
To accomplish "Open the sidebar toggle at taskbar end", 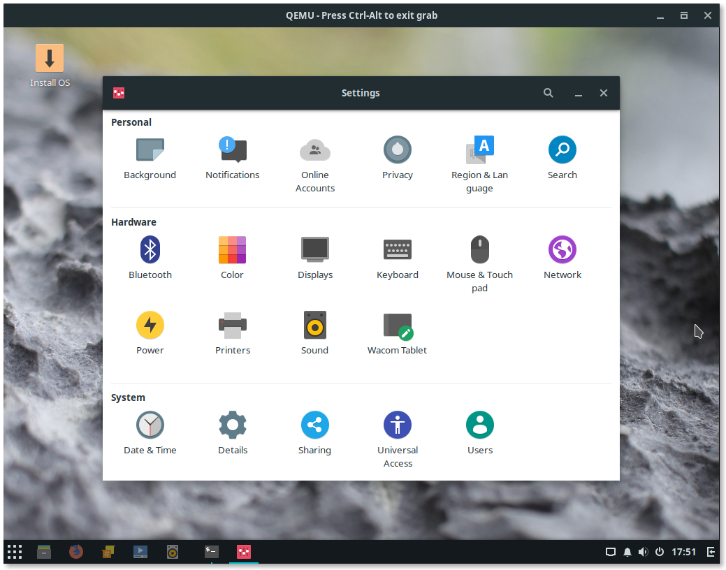I will pos(711,551).
